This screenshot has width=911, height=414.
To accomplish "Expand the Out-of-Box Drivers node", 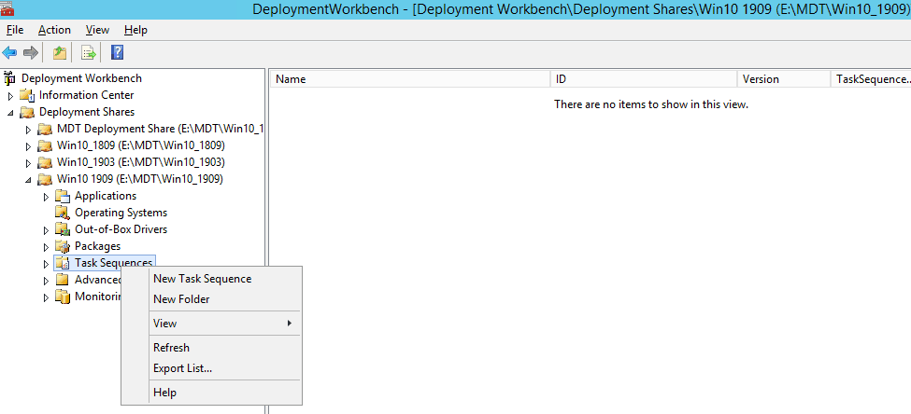I will (x=47, y=230).
